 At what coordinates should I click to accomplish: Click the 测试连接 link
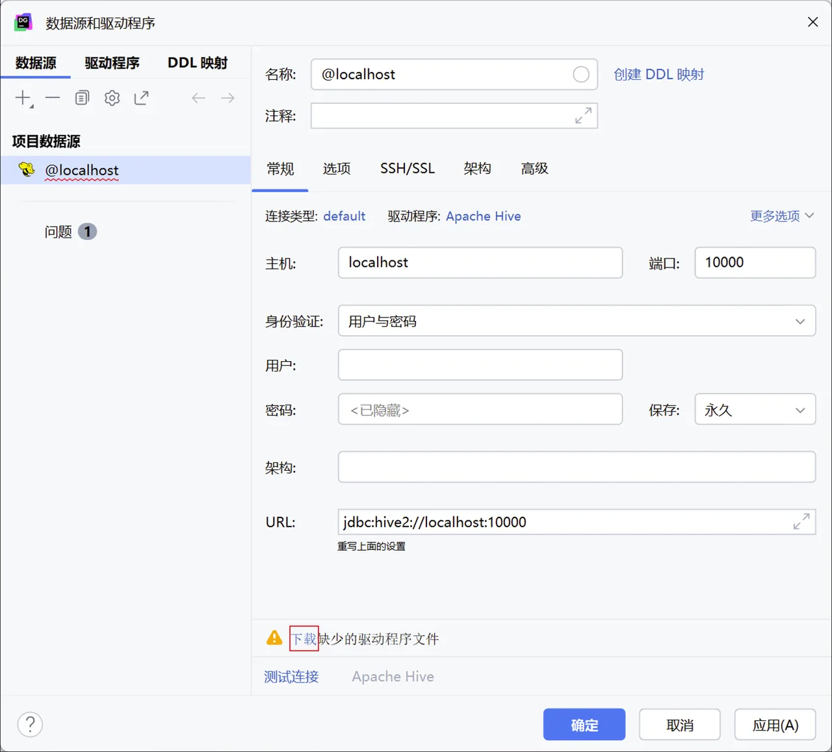291,677
